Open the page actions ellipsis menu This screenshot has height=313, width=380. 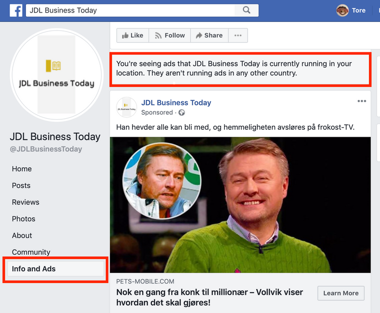[x=238, y=35]
